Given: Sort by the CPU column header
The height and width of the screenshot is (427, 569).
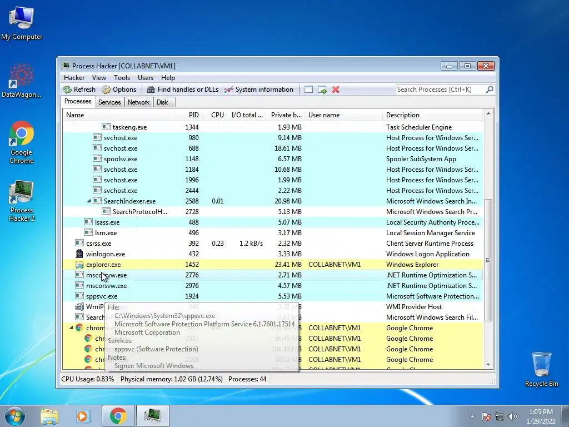Looking at the screenshot, I should (215, 115).
